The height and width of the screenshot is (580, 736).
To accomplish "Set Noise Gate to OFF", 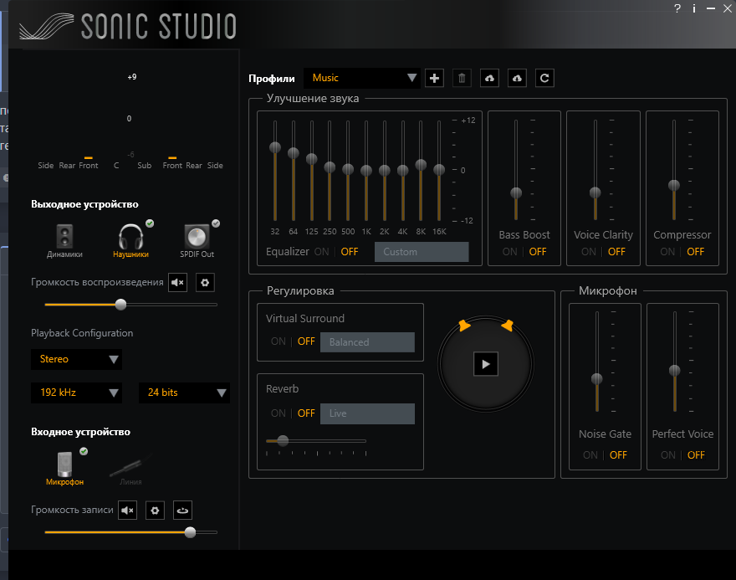I will click(x=618, y=455).
